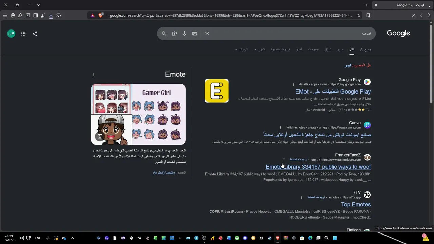The height and width of the screenshot is (244, 434).
Task: Open the FrankerFaceZ Emote Library link
Action: [x=318, y=167]
